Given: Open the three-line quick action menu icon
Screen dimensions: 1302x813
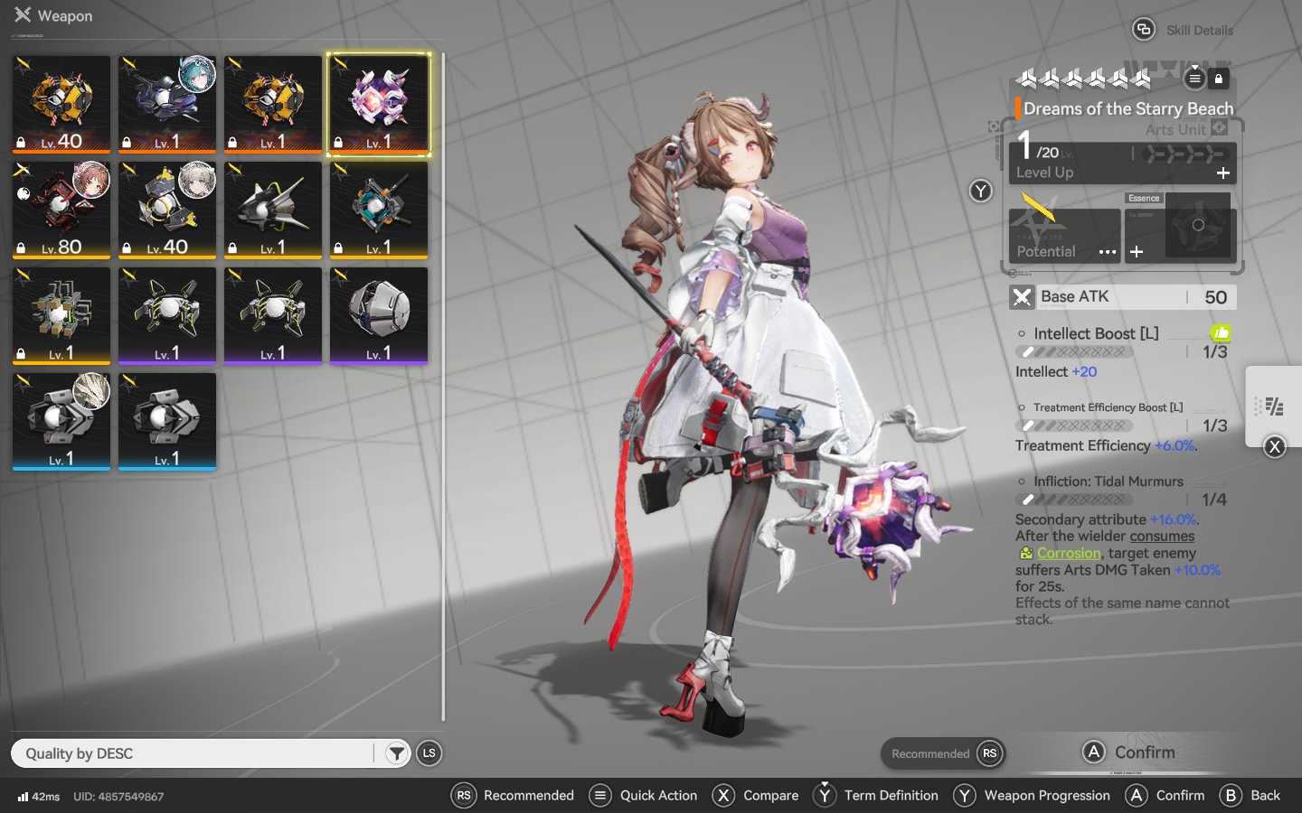Looking at the screenshot, I should (x=1194, y=79).
